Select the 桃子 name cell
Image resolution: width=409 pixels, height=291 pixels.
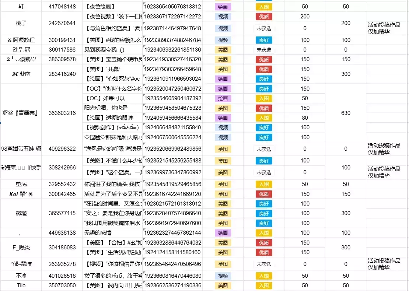point(21,23)
